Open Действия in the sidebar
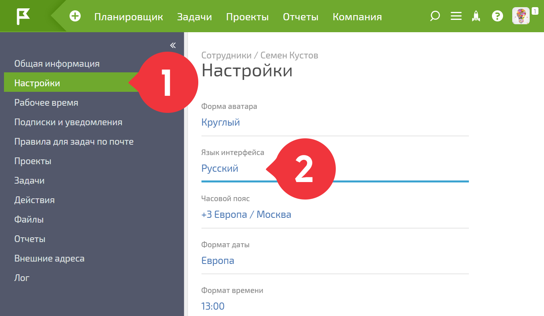The height and width of the screenshot is (316, 544). point(34,200)
